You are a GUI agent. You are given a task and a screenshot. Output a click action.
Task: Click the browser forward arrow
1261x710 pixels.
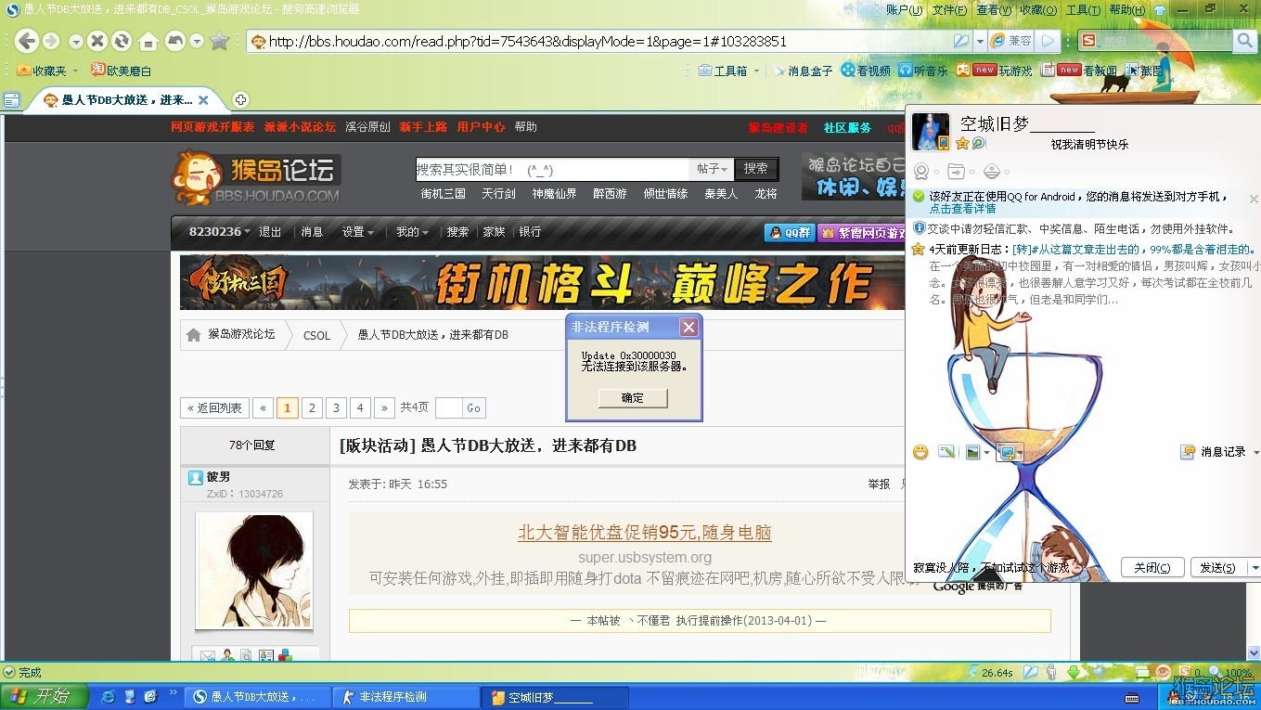pyautogui.click(x=51, y=41)
